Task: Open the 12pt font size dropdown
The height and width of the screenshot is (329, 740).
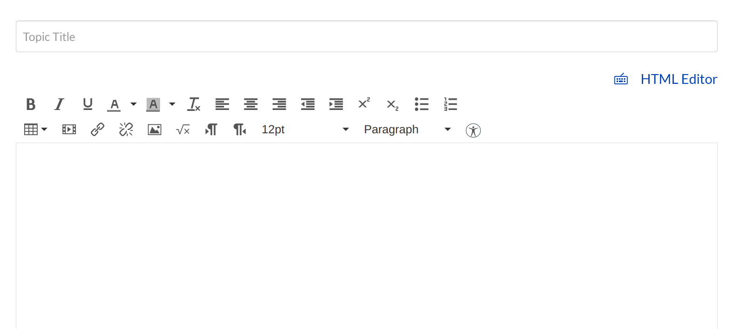Action: (x=305, y=130)
